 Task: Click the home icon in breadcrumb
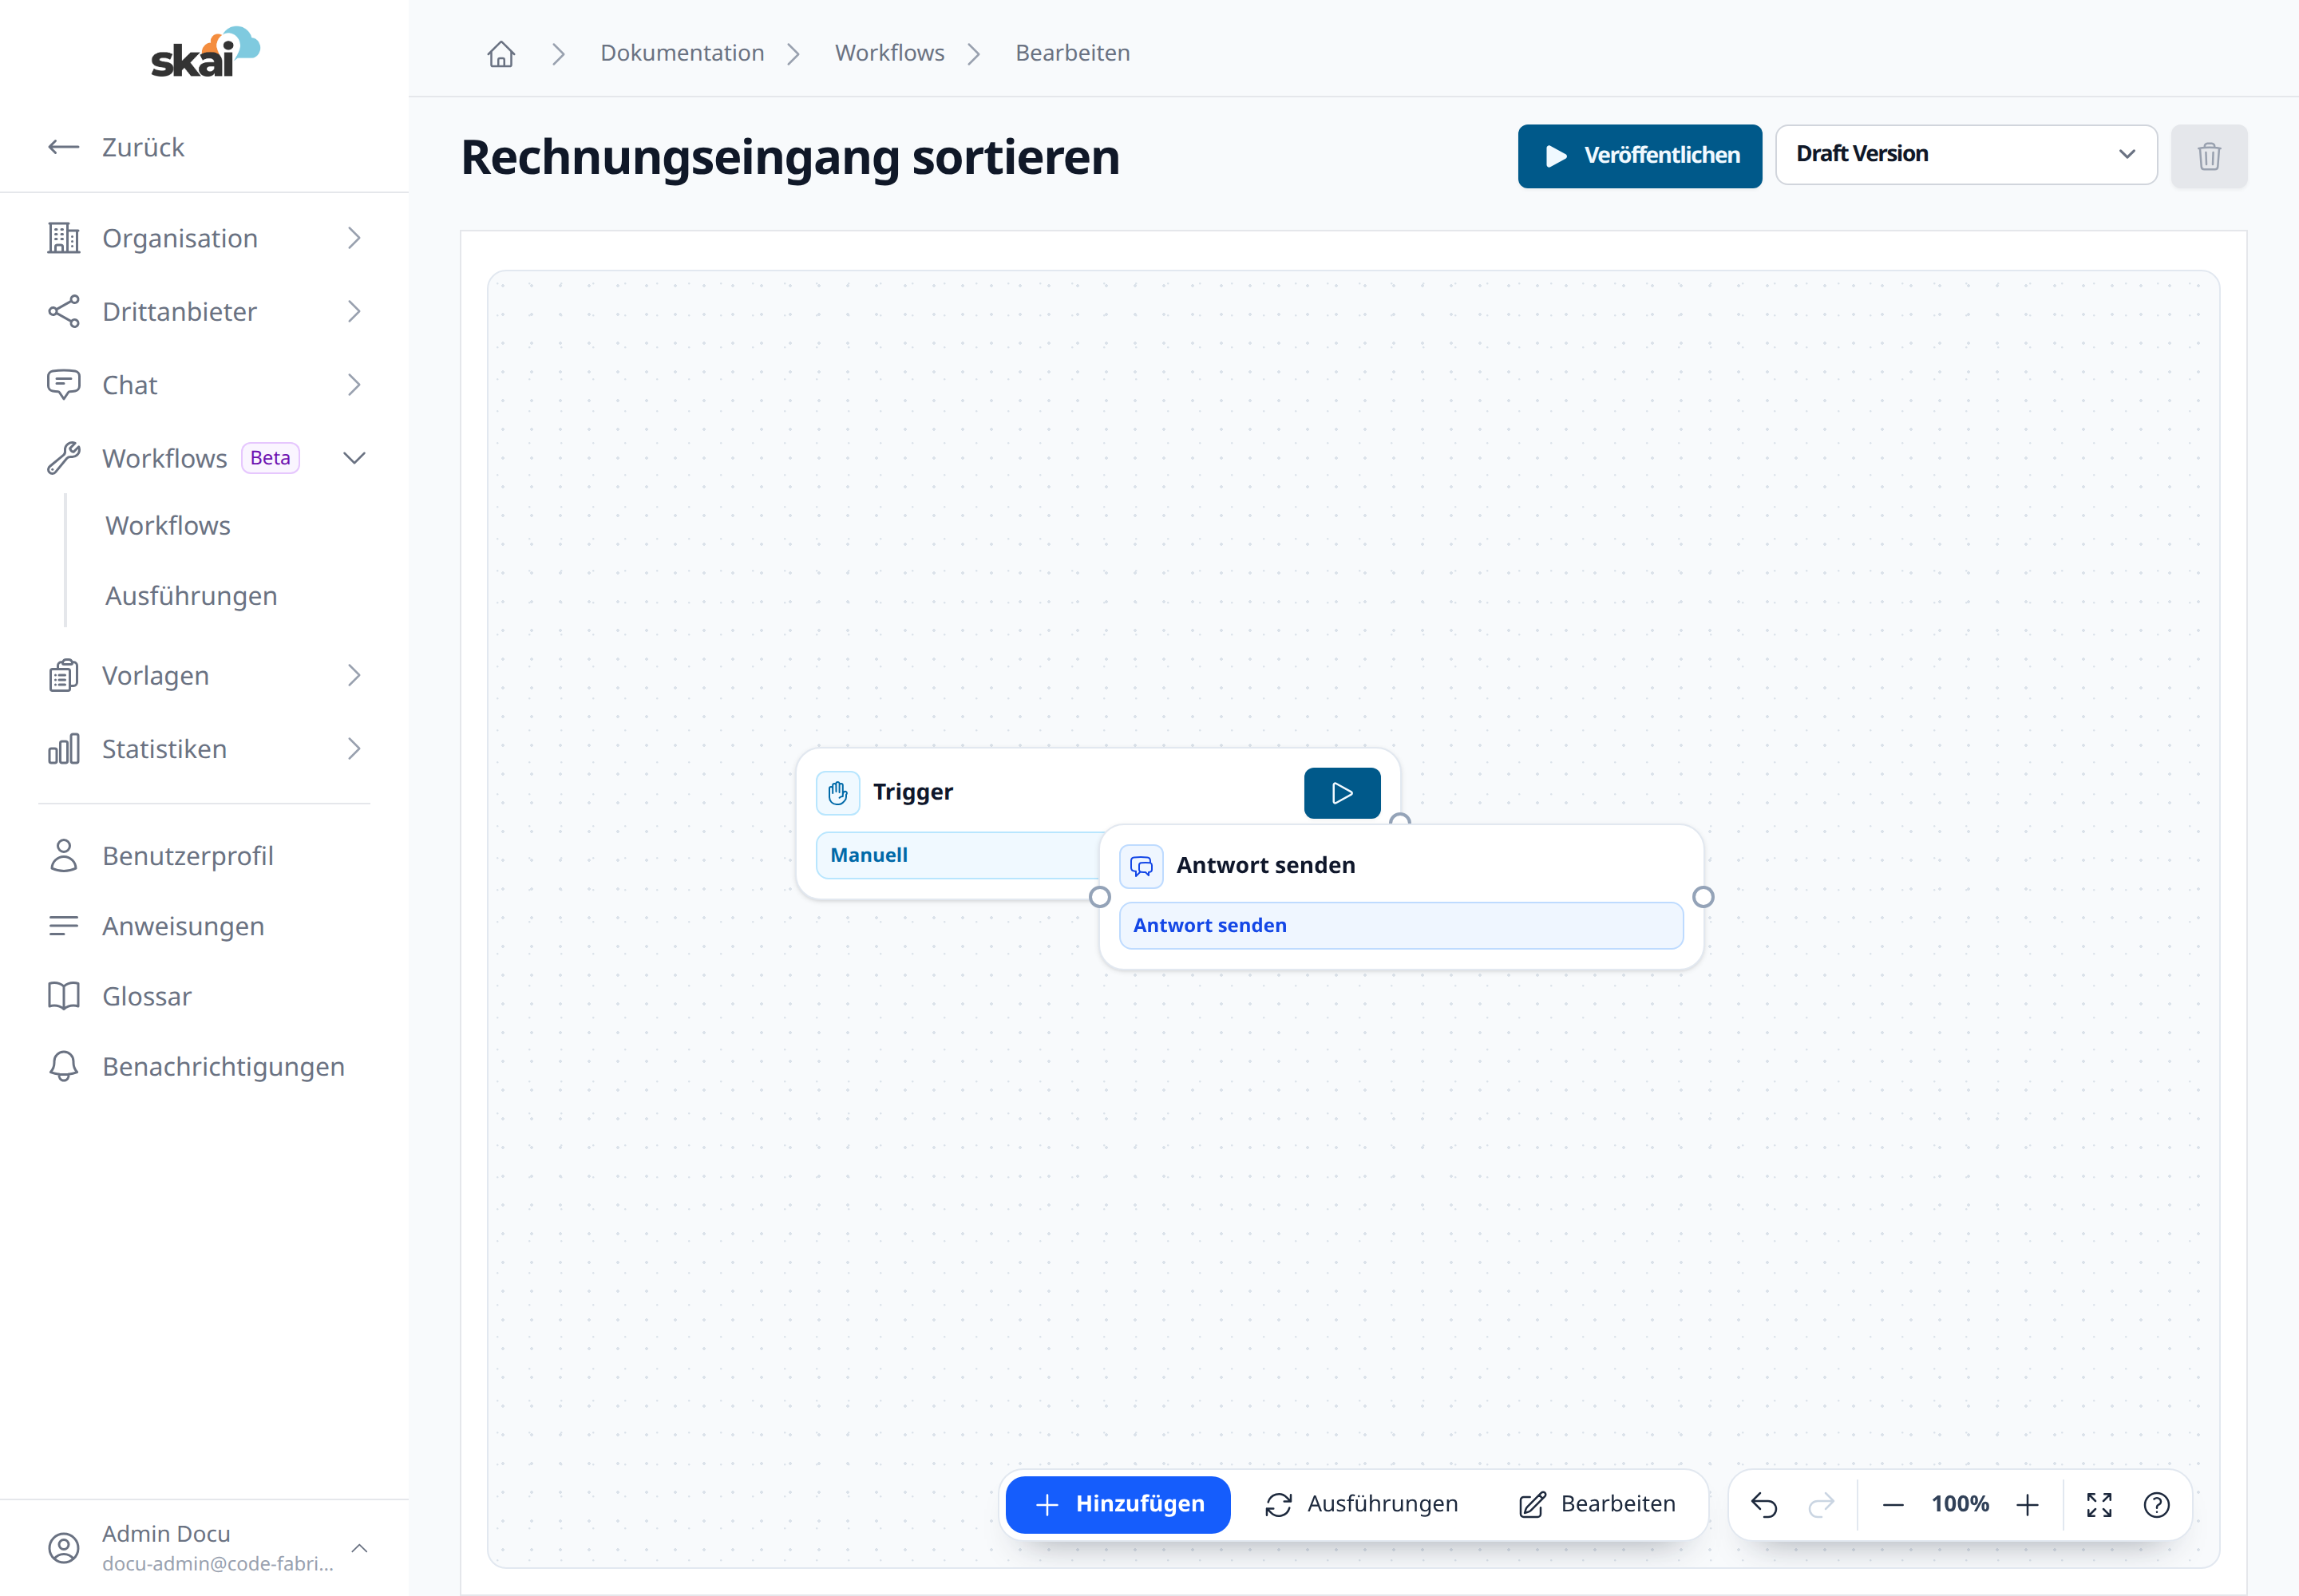point(501,53)
